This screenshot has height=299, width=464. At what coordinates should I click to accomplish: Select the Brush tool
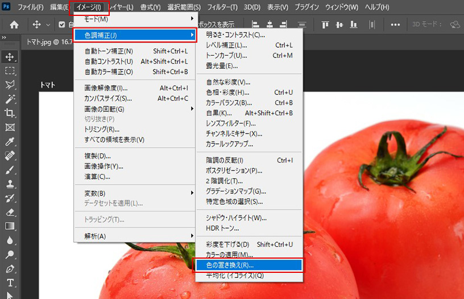[10, 170]
